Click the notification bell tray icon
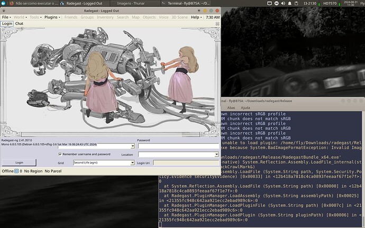The width and height of the screenshot is (365, 228). point(289,4)
